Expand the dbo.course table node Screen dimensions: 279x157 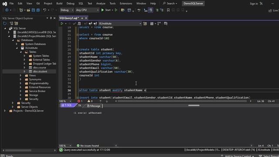click(x=24, y=68)
